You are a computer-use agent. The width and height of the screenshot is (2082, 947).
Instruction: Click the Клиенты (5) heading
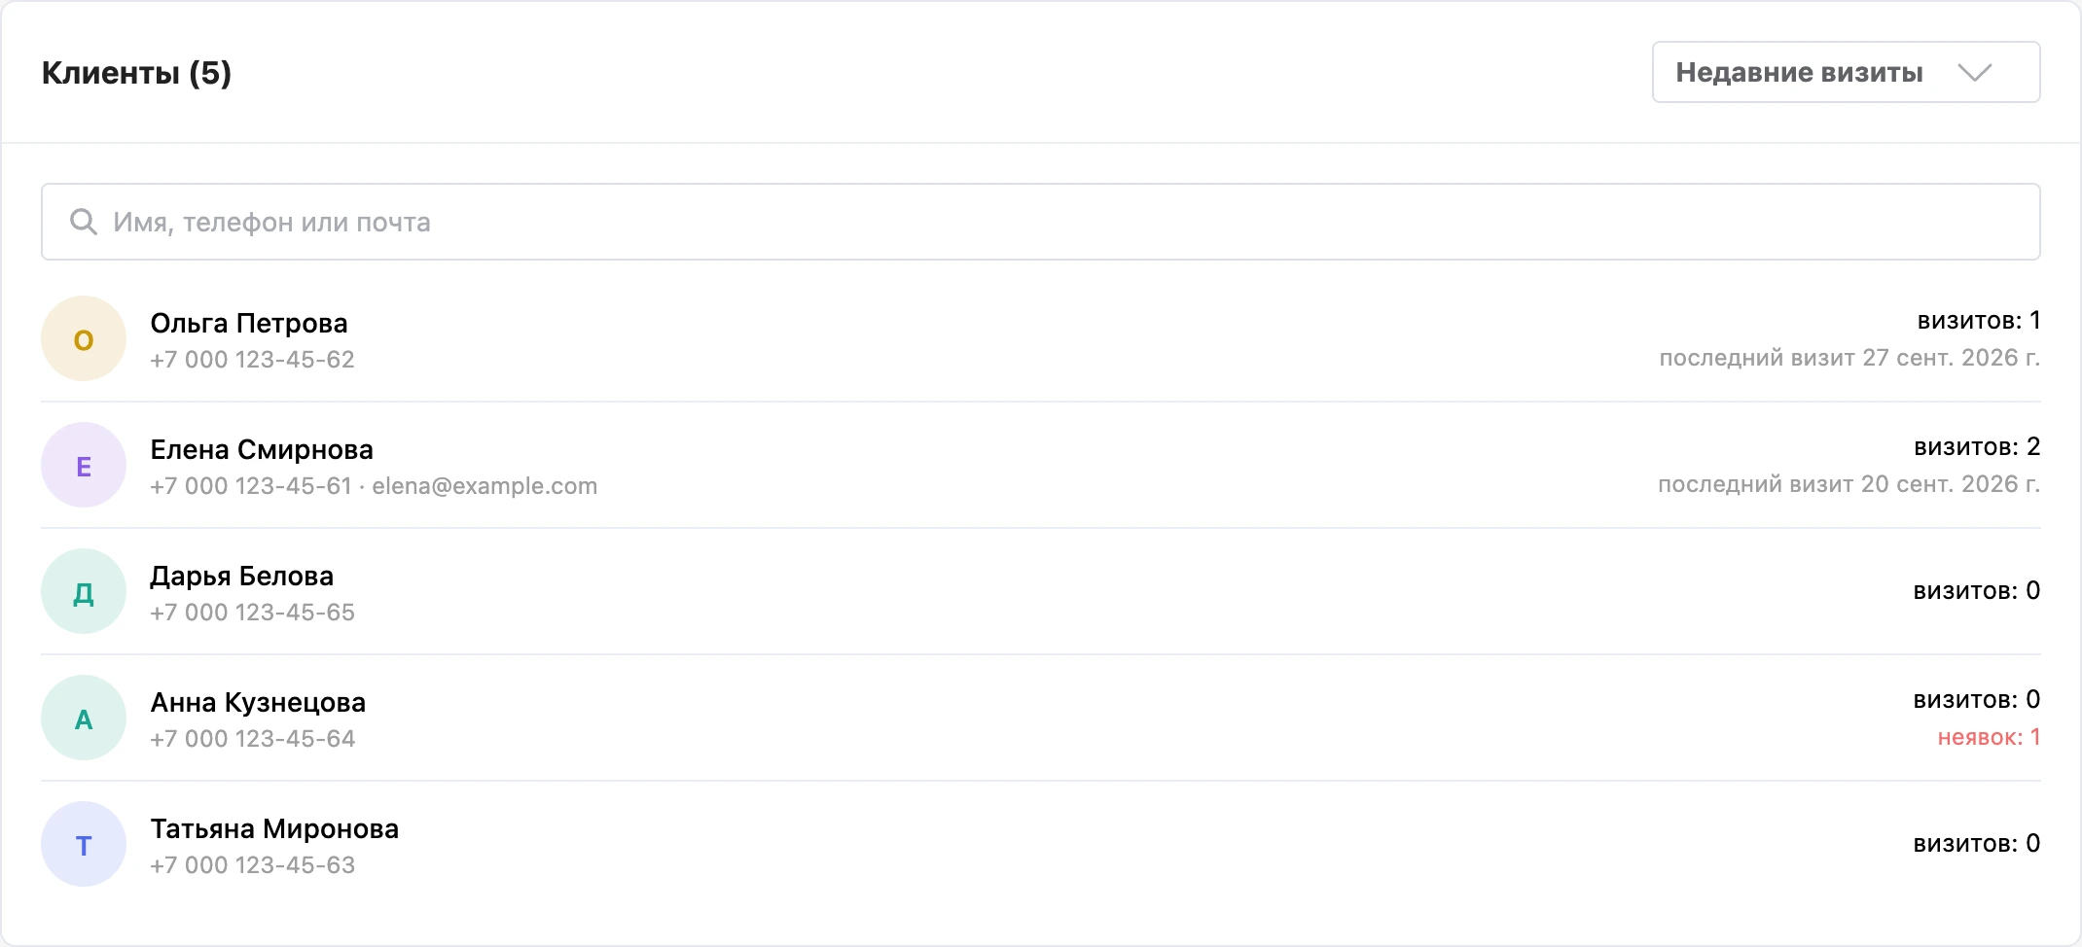[136, 73]
